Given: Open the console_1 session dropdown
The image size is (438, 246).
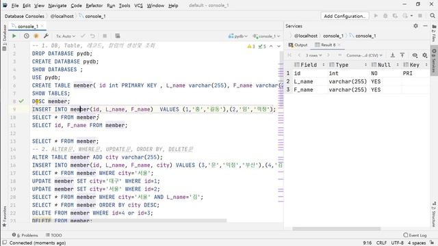Looking at the screenshot, I should [x=266, y=36].
